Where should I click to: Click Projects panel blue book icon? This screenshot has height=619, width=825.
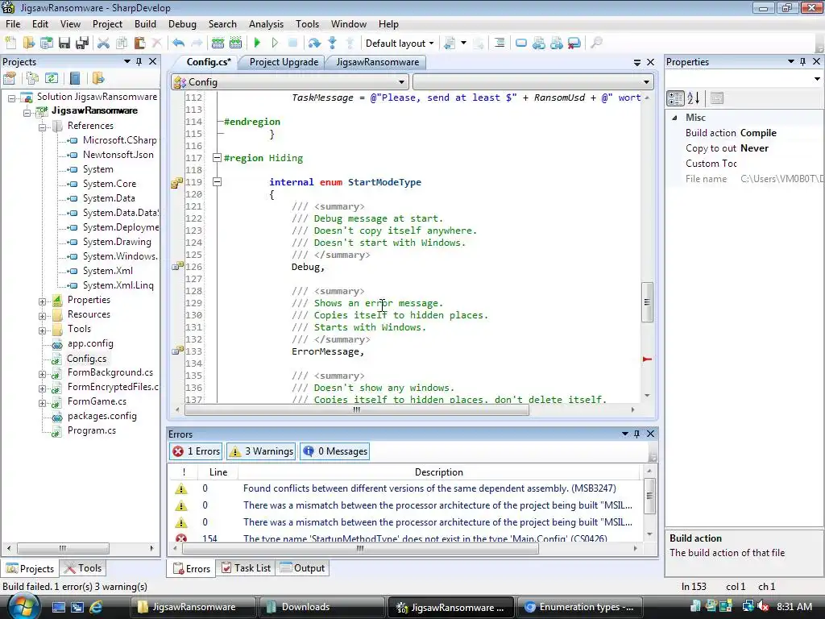[x=75, y=79]
